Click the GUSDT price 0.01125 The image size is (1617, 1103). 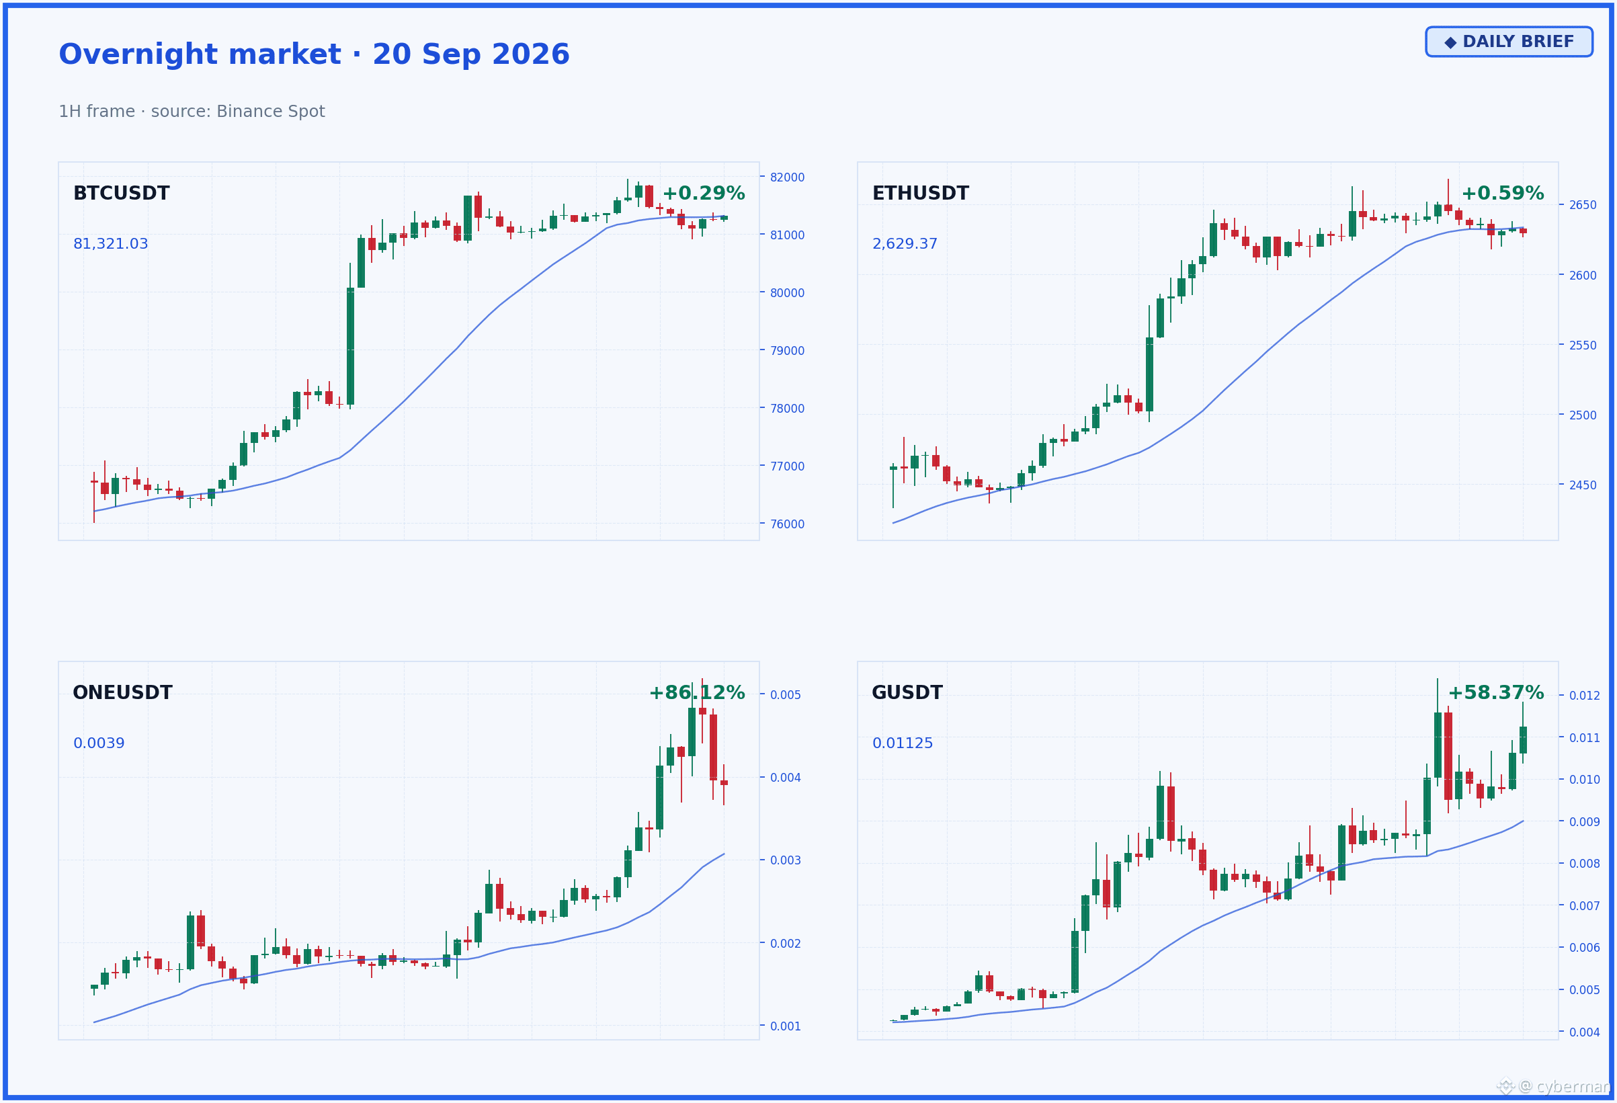[903, 743]
